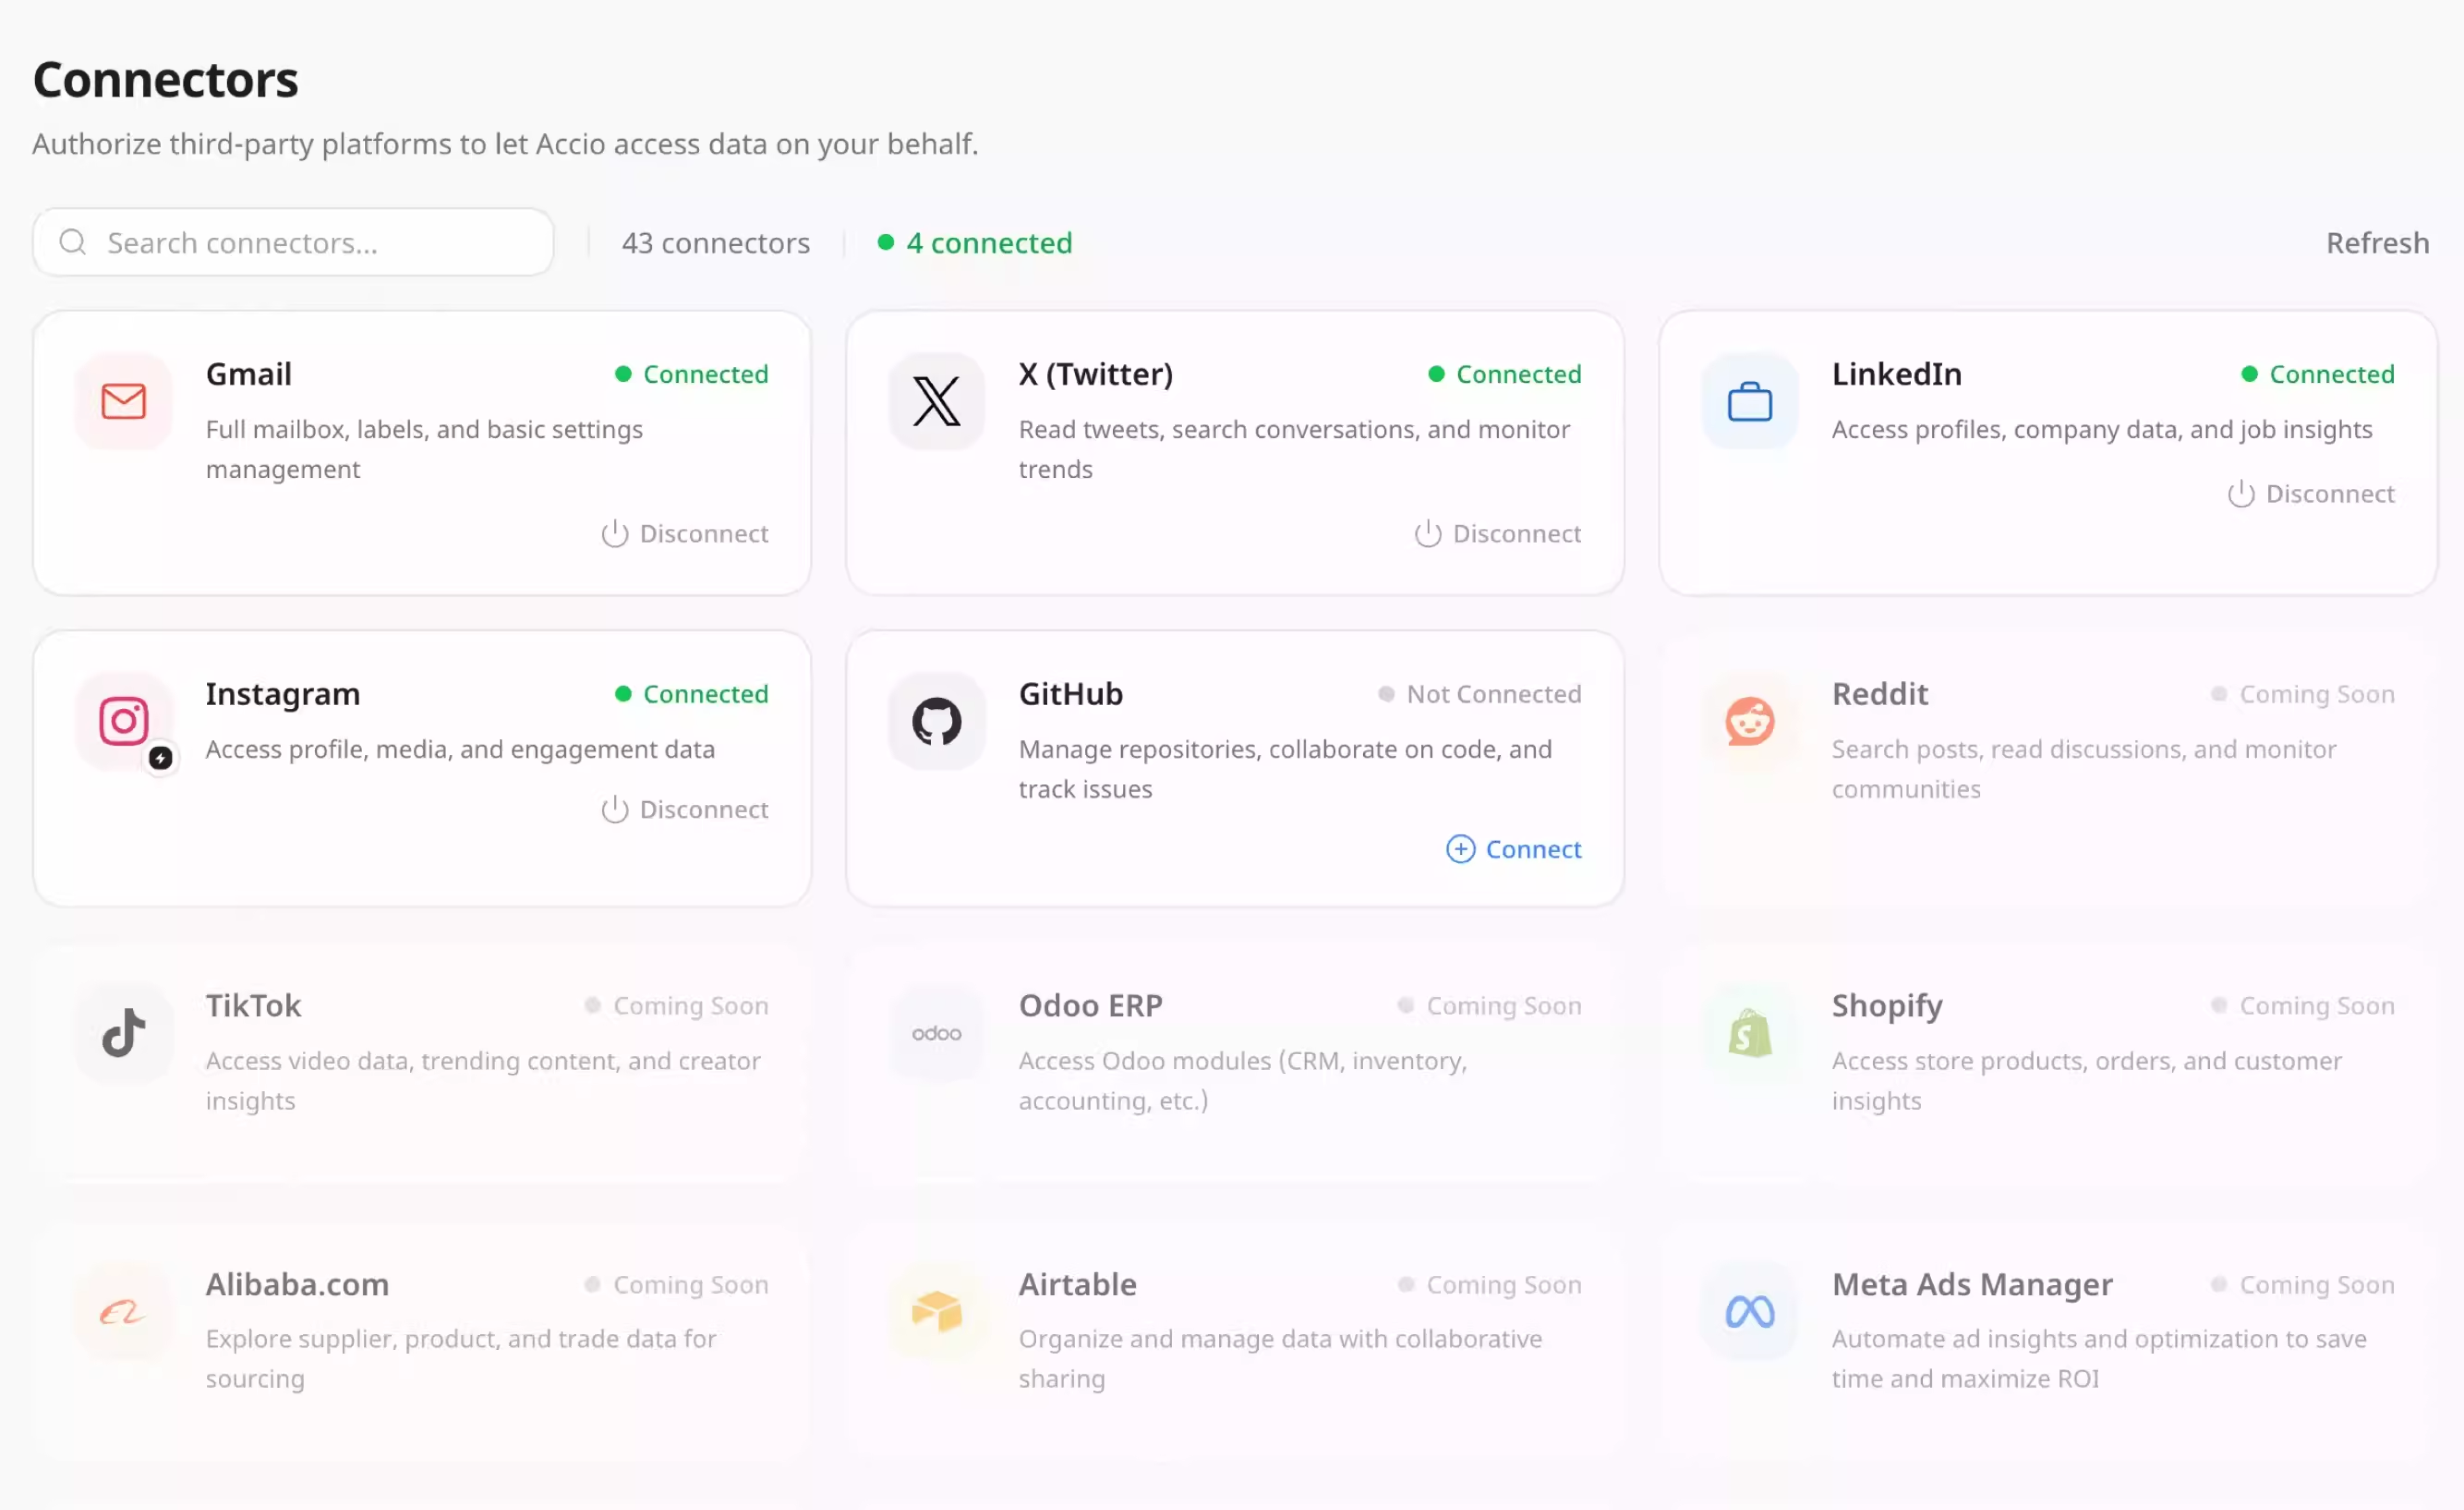The image size is (2464, 1510).
Task: Click the '43 connectors' count text
Action: pos(716,243)
